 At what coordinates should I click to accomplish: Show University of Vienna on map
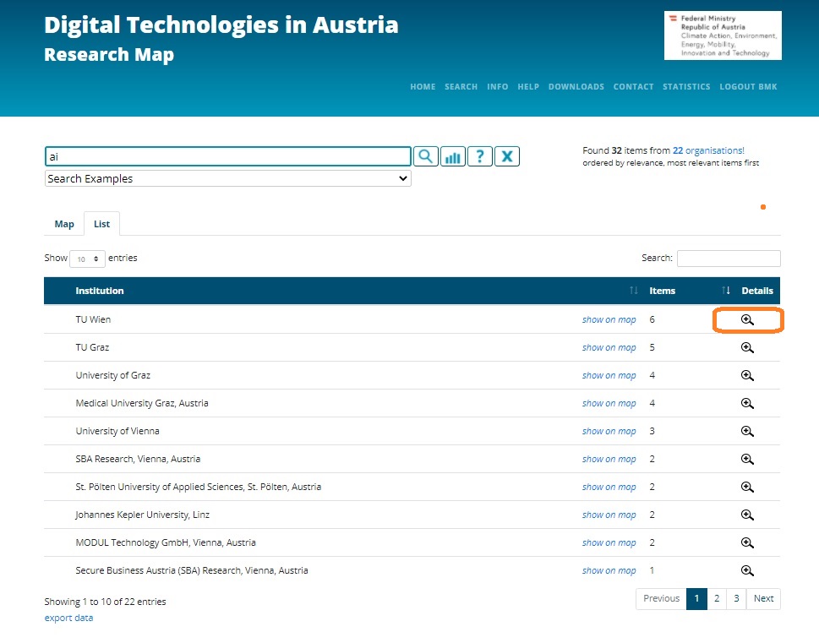tap(609, 432)
